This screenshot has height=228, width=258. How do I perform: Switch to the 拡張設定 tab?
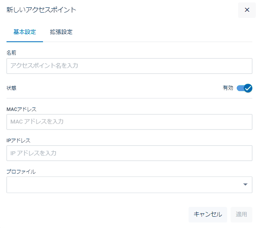[x=61, y=32]
